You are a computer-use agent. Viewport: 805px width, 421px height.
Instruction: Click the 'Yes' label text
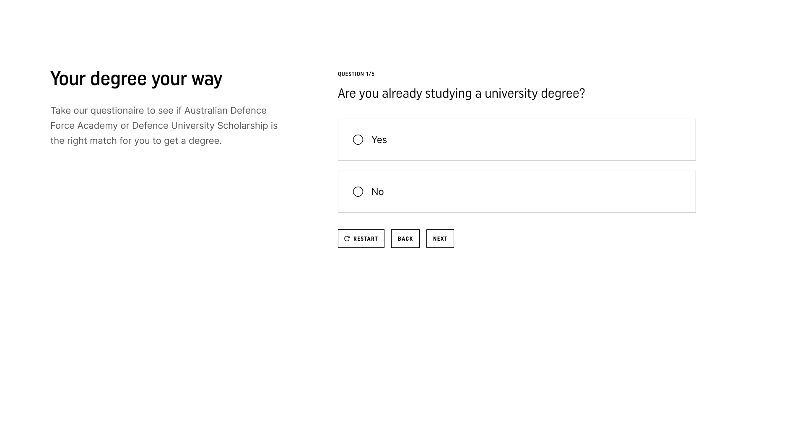pos(379,140)
